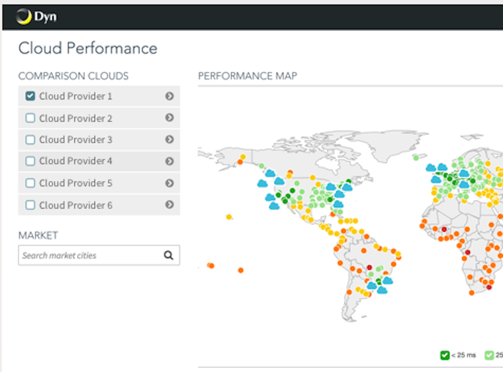Click the easternmost cloud icon in South America
This screenshot has height=372, width=503.
tap(387, 281)
